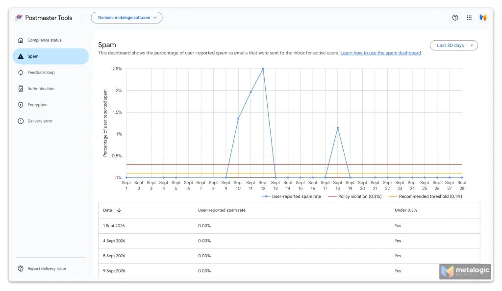Screen dimensions: 502x291
Task: Click the Percentage of user reported spam axis title
Action: tap(105, 123)
